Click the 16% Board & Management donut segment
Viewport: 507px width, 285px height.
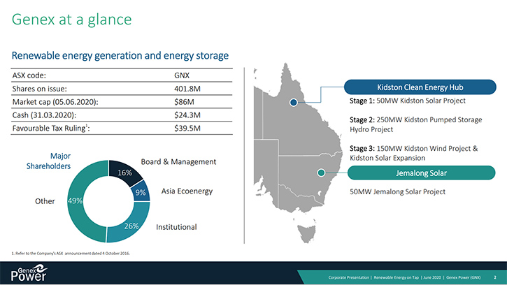click(124, 173)
